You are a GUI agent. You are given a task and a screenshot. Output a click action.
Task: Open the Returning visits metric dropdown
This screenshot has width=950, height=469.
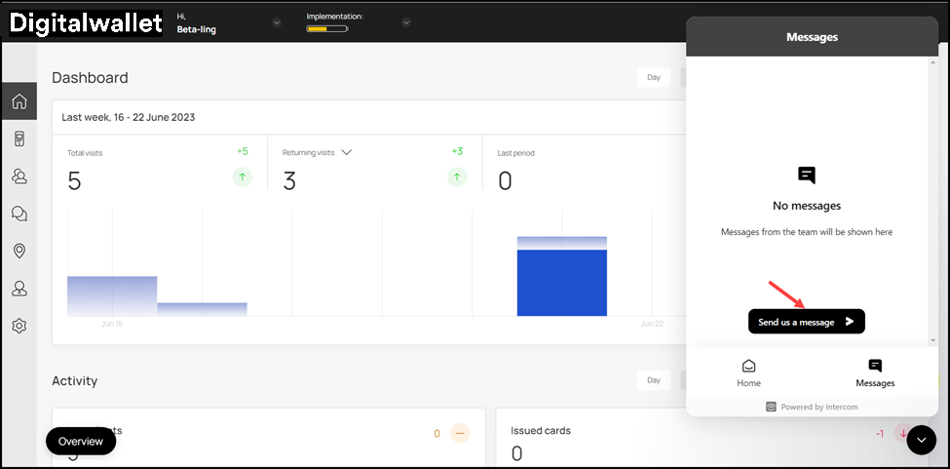346,152
